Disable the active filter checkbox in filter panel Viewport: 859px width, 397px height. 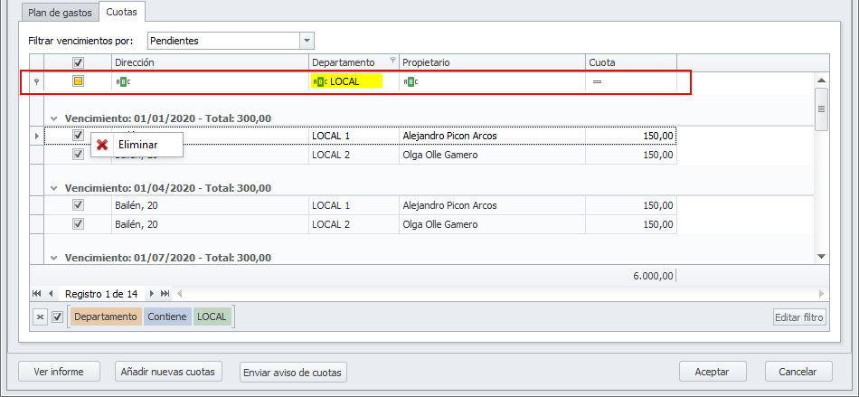tap(58, 317)
